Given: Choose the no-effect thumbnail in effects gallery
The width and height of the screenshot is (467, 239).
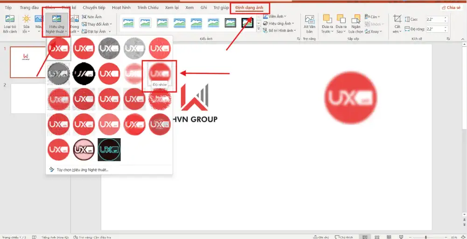Looking at the screenshot, I should point(59,48).
